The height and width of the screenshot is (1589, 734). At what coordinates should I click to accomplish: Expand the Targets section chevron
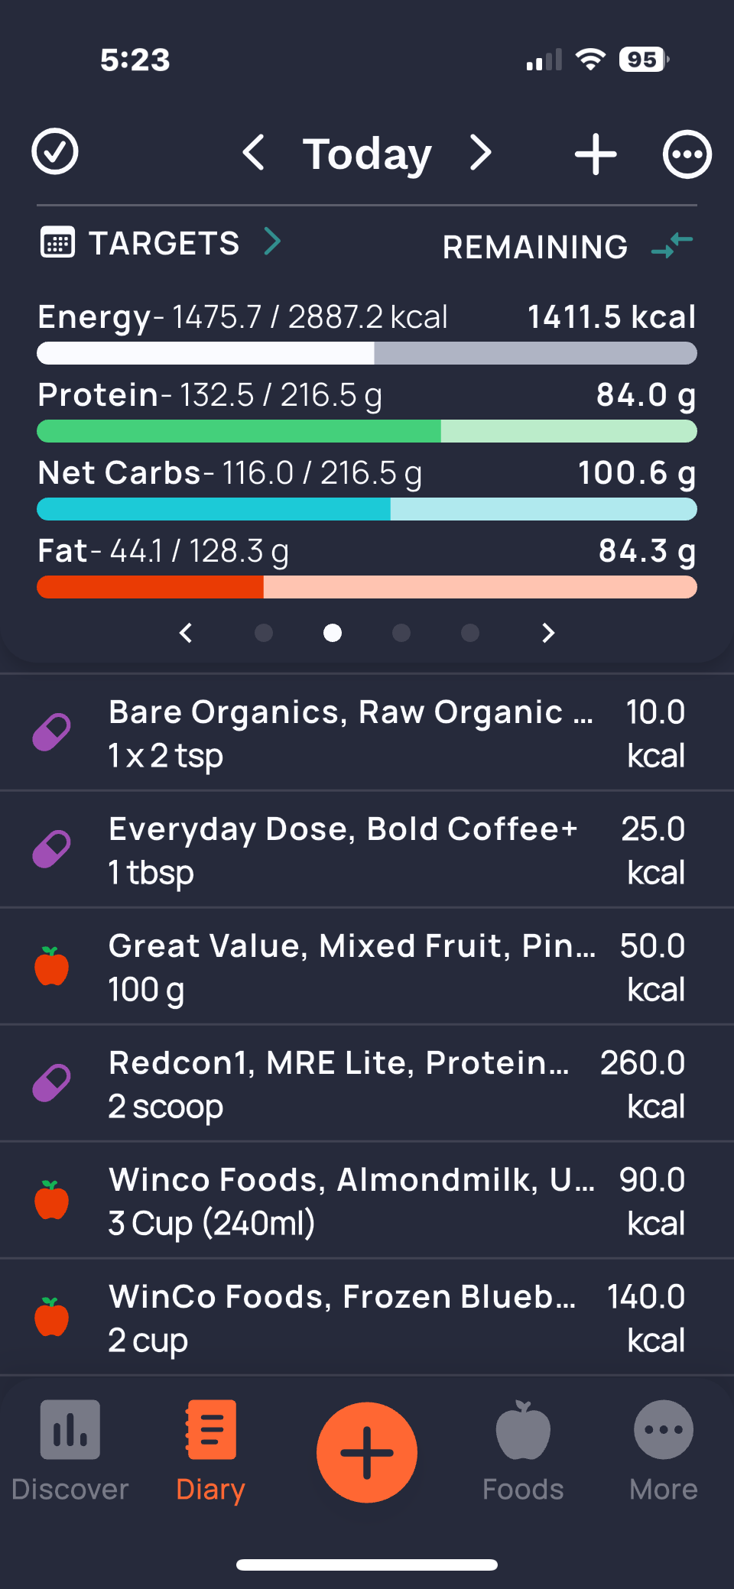pyautogui.click(x=272, y=242)
